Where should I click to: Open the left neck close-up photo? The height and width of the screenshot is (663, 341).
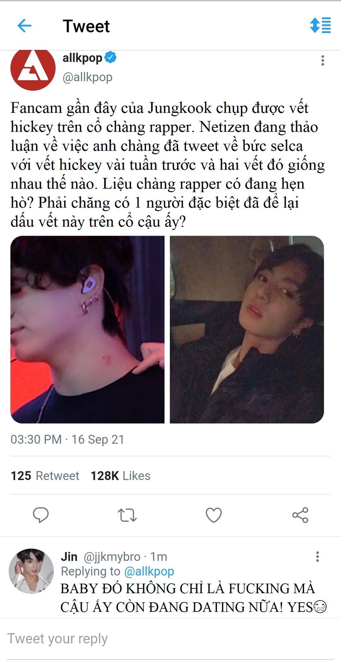tap(87, 329)
